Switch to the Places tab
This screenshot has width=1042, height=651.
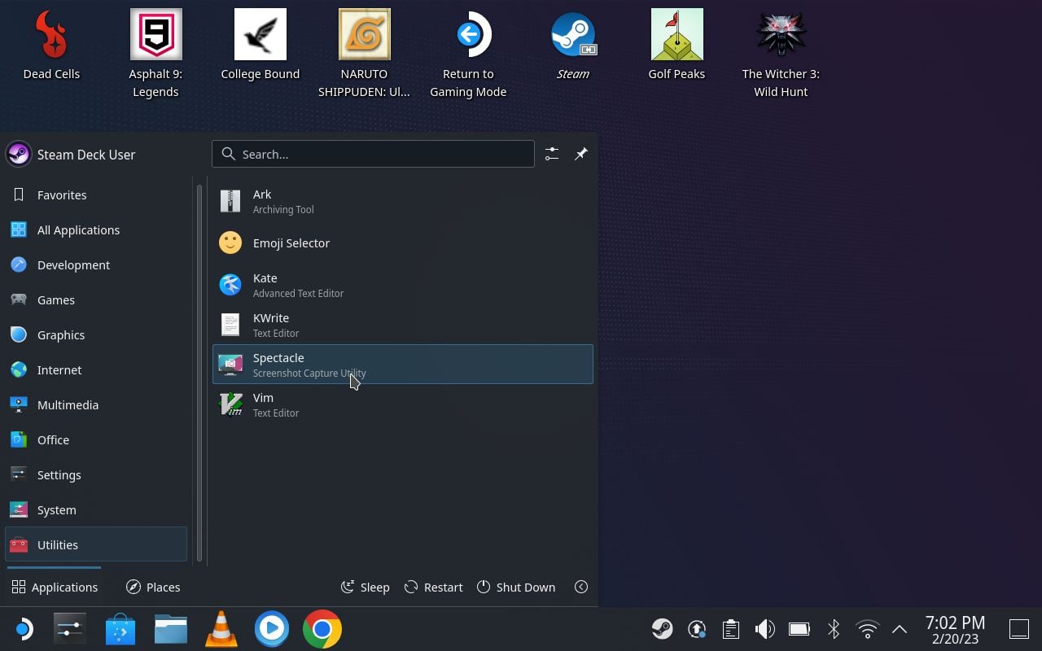click(x=153, y=587)
